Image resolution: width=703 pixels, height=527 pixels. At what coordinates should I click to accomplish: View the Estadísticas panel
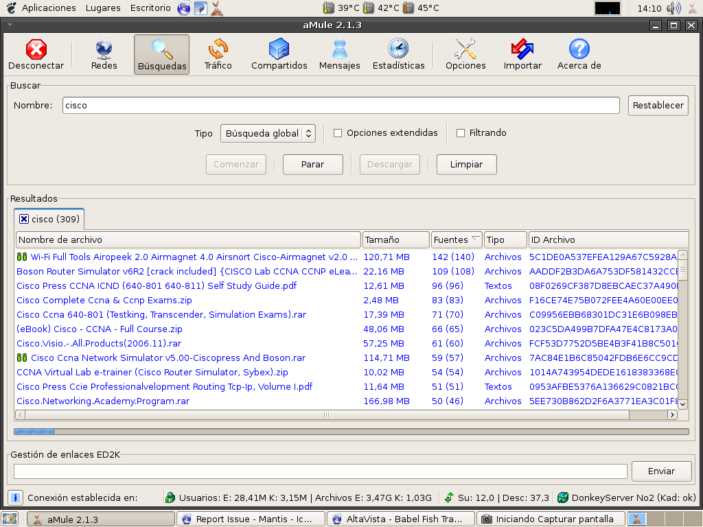pos(398,54)
